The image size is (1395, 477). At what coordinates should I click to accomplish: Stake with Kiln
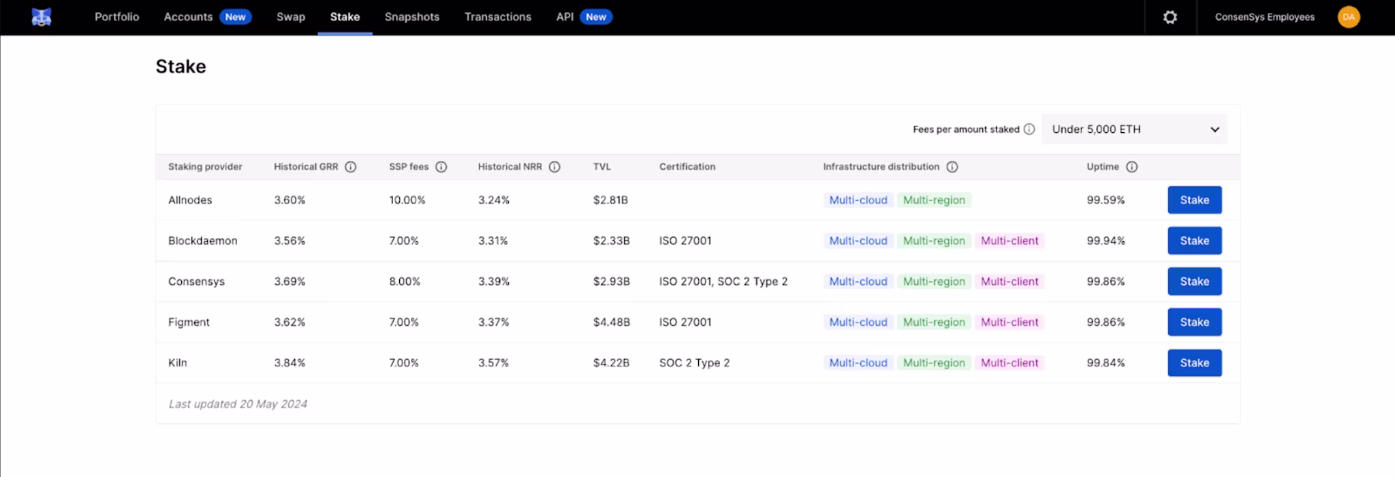coord(1195,363)
